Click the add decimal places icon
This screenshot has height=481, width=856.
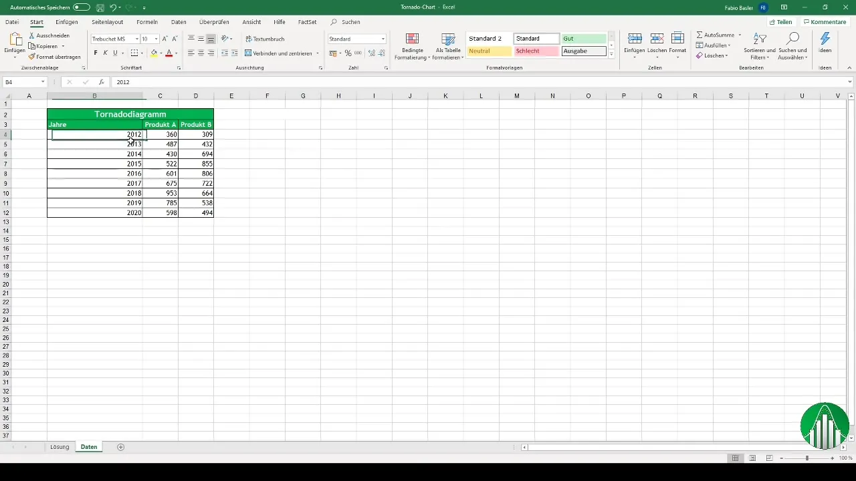click(372, 53)
